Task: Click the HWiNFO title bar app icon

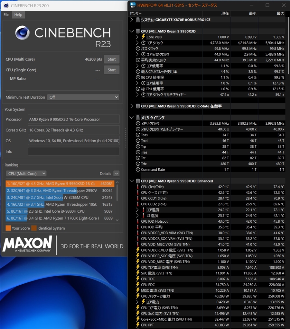Action: (133, 5)
